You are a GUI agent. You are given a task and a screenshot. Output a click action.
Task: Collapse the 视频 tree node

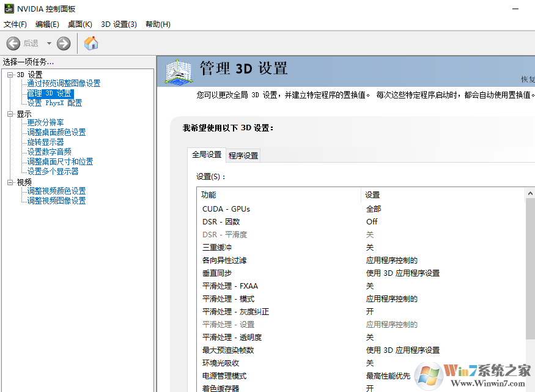click(10, 182)
